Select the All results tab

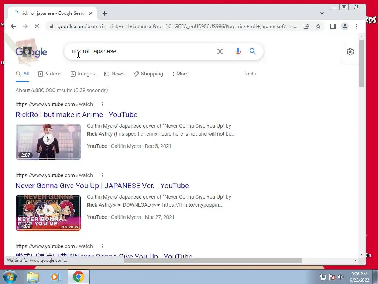click(22, 74)
